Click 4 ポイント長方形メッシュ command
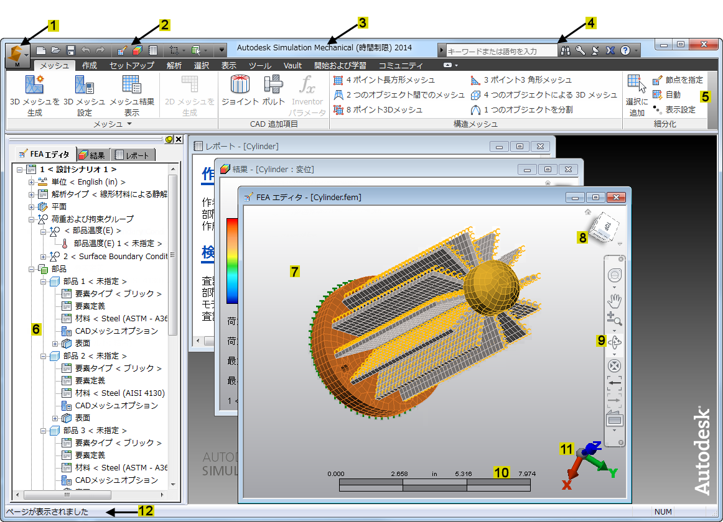The height and width of the screenshot is (522, 723). (384, 80)
